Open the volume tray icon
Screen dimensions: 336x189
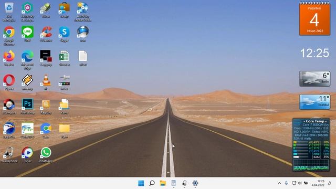click(300, 183)
